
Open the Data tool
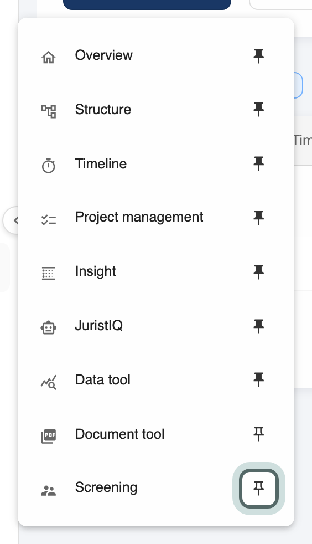pos(102,380)
